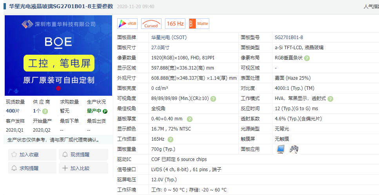Click the Curved panel badge
Image resolution: width=379 pixels, height=195 pixels.
coord(151,23)
